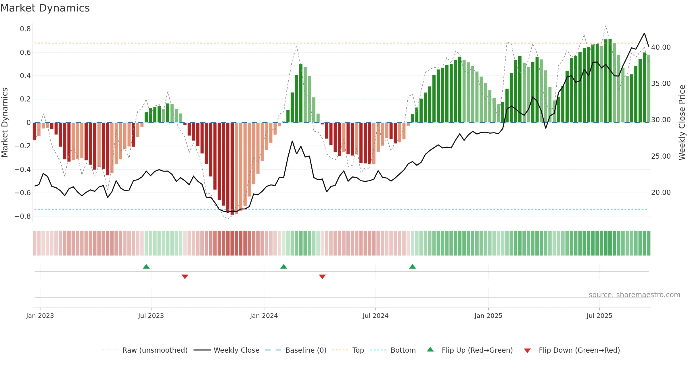
Task: Click the Jan 2025 x-axis label
Action: pyautogui.click(x=488, y=316)
